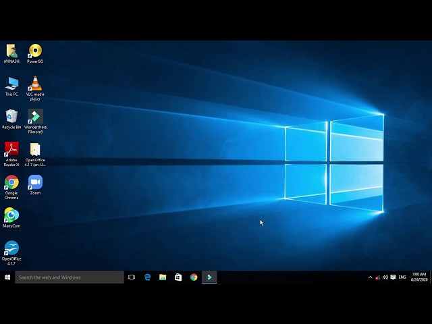Click the ENG language indicator

point(402,277)
